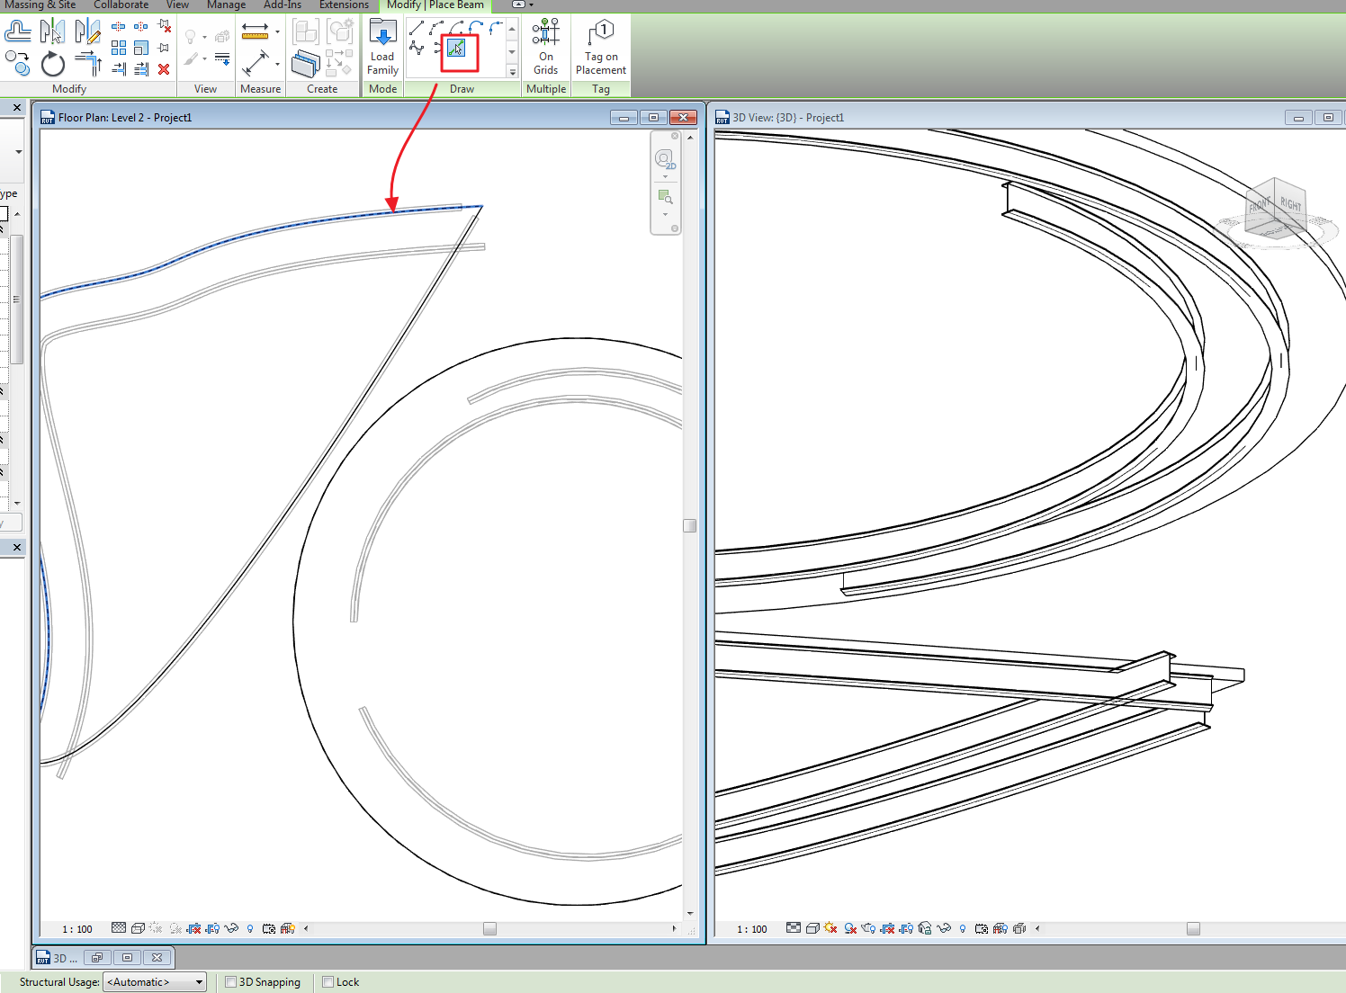
Task: Select the Split Element tool
Action: coord(119,26)
